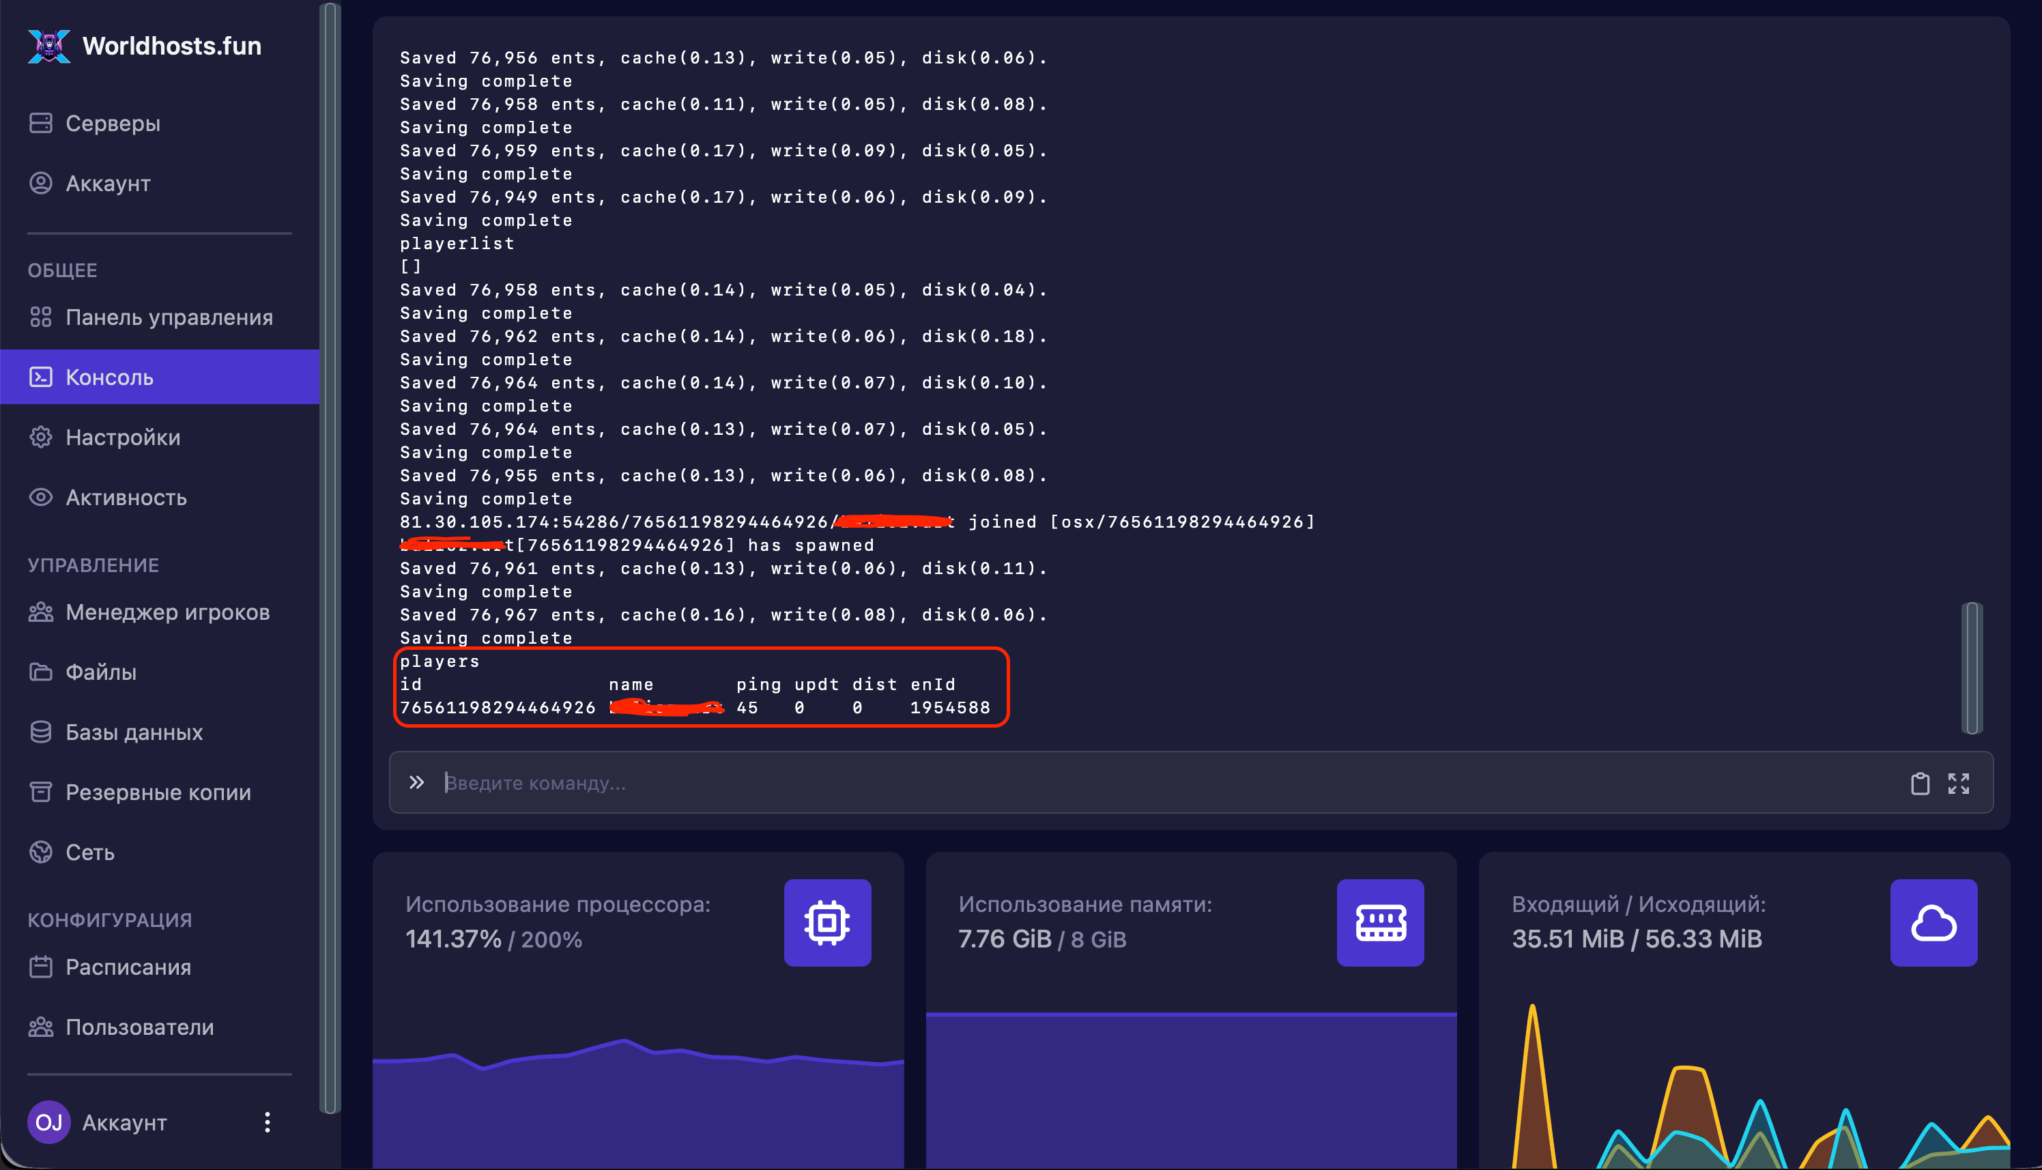
Task: Open Активность page
Action: (x=160, y=498)
